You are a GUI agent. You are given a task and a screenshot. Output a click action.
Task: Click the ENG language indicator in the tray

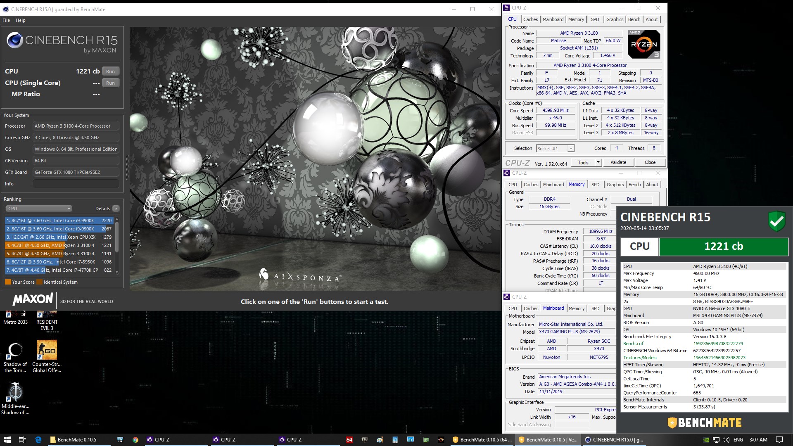(738, 440)
